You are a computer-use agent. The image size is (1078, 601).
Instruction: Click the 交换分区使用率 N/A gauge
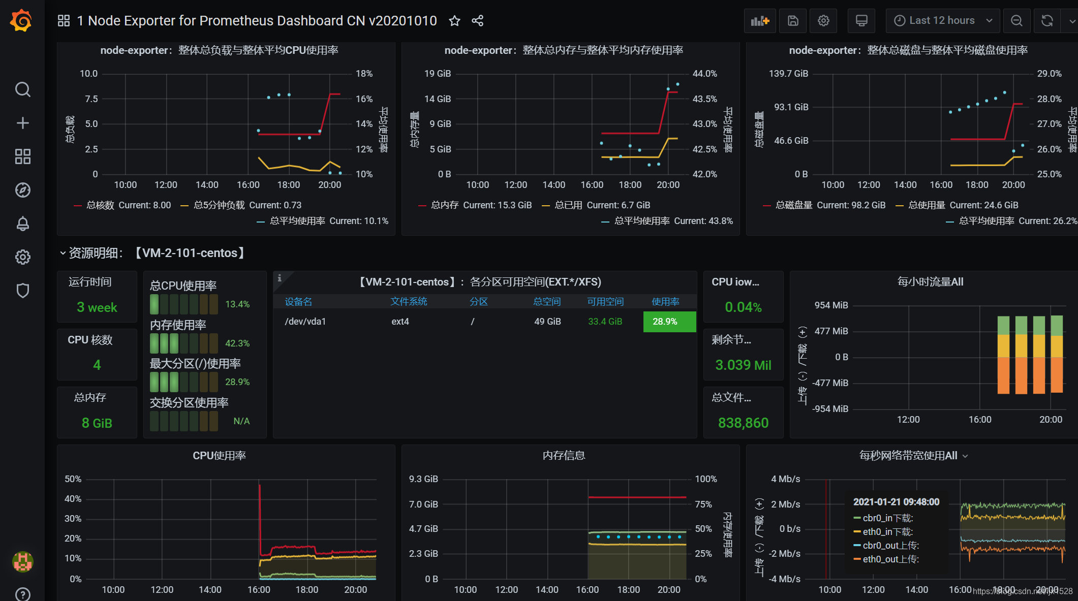click(184, 421)
